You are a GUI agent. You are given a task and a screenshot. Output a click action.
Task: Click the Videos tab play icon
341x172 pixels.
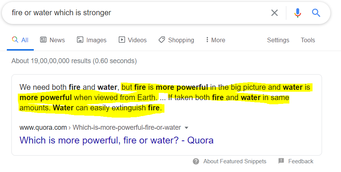(x=122, y=40)
